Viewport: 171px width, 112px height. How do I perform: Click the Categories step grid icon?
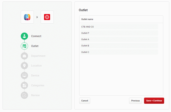tap(24, 85)
